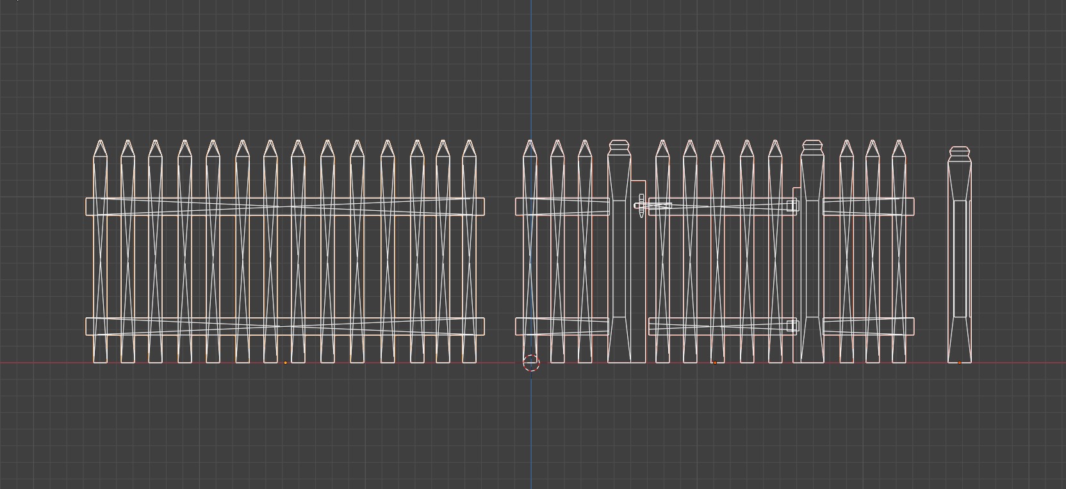Select the round-capped gate post beside the latch
This screenshot has height=489, width=1066.
619,251
